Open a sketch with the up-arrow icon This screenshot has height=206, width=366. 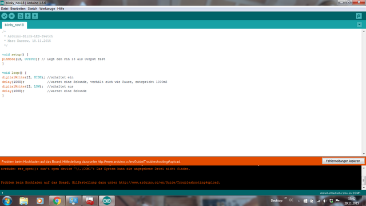coord(28,16)
